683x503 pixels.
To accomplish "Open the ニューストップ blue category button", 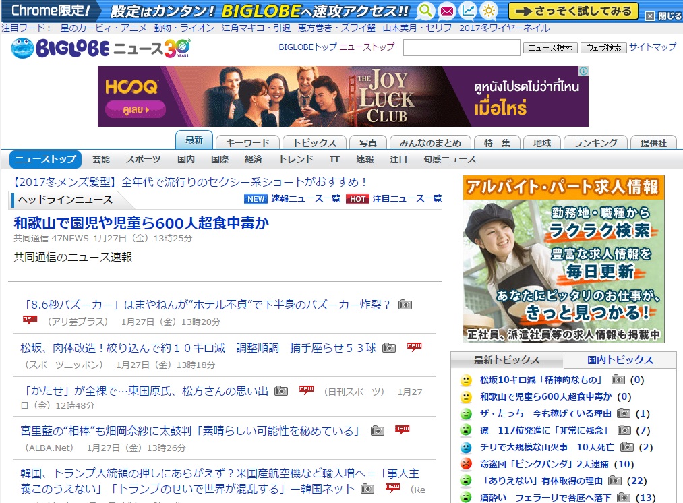I will click(x=45, y=159).
